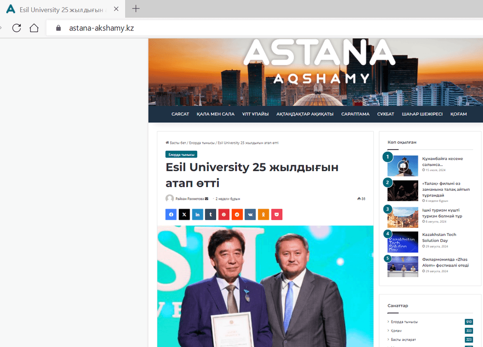Click the Басты бет breadcrumb link
This screenshot has height=347, width=483.
tap(178, 143)
